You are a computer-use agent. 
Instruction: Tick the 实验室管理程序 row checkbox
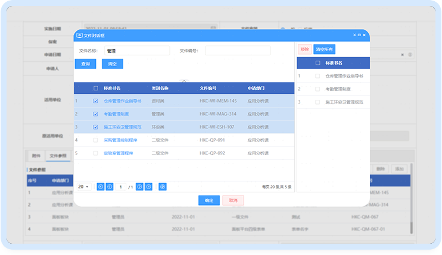(95, 153)
